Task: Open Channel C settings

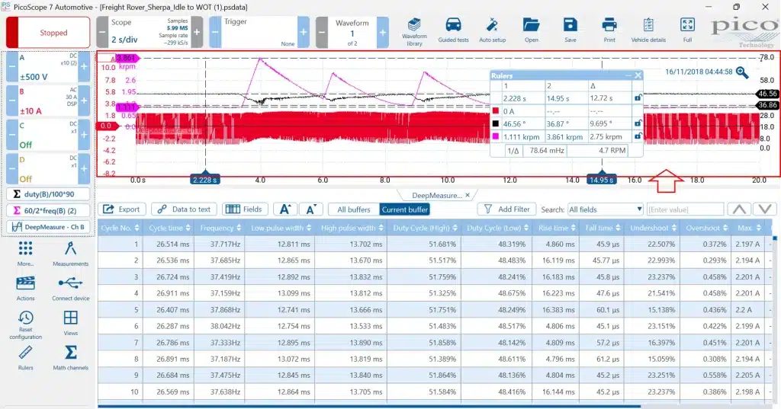Action: 48,134
